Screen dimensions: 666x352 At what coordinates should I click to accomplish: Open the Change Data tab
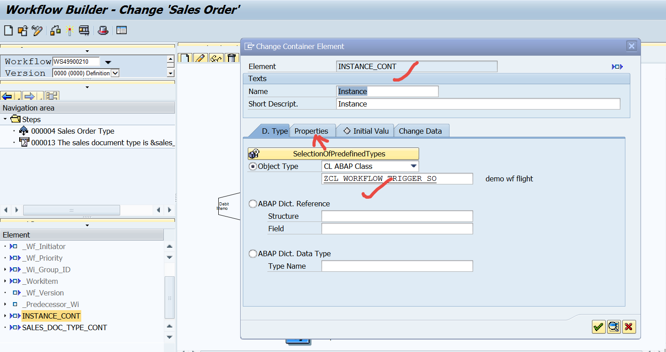tap(421, 130)
